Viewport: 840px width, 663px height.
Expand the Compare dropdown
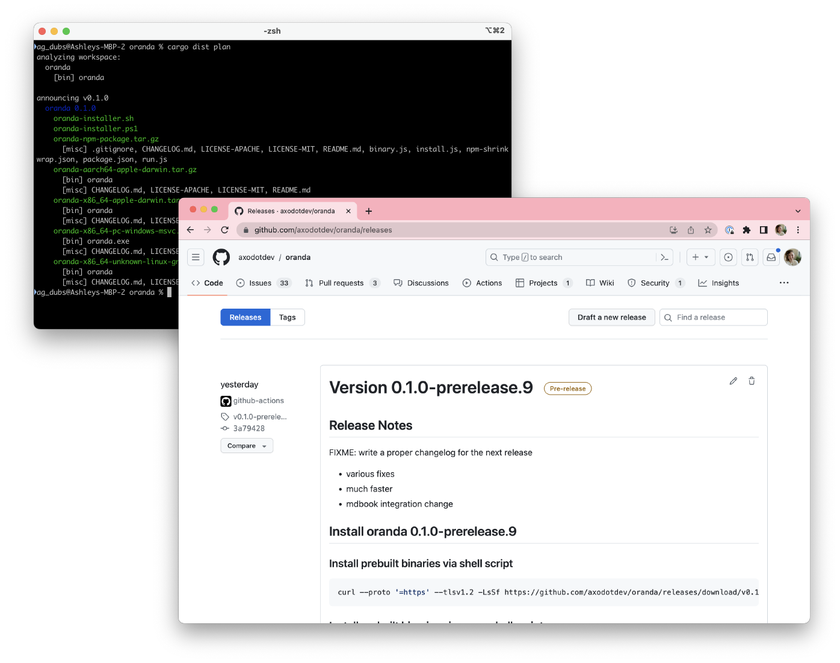coord(247,446)
